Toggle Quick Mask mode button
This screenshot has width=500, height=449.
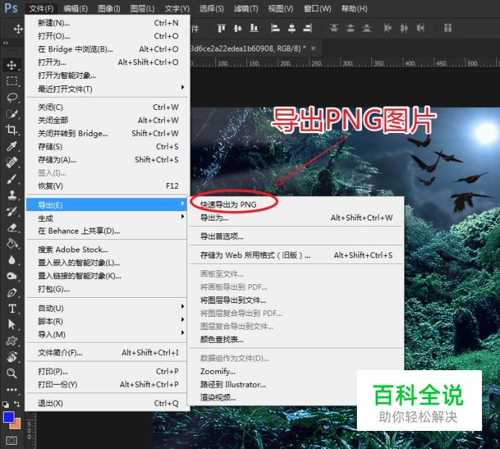point(12,441)
